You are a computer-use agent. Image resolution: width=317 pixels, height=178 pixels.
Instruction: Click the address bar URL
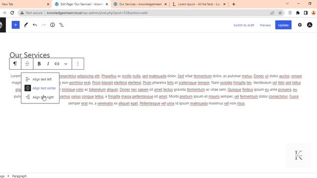(x=97, y=13)
